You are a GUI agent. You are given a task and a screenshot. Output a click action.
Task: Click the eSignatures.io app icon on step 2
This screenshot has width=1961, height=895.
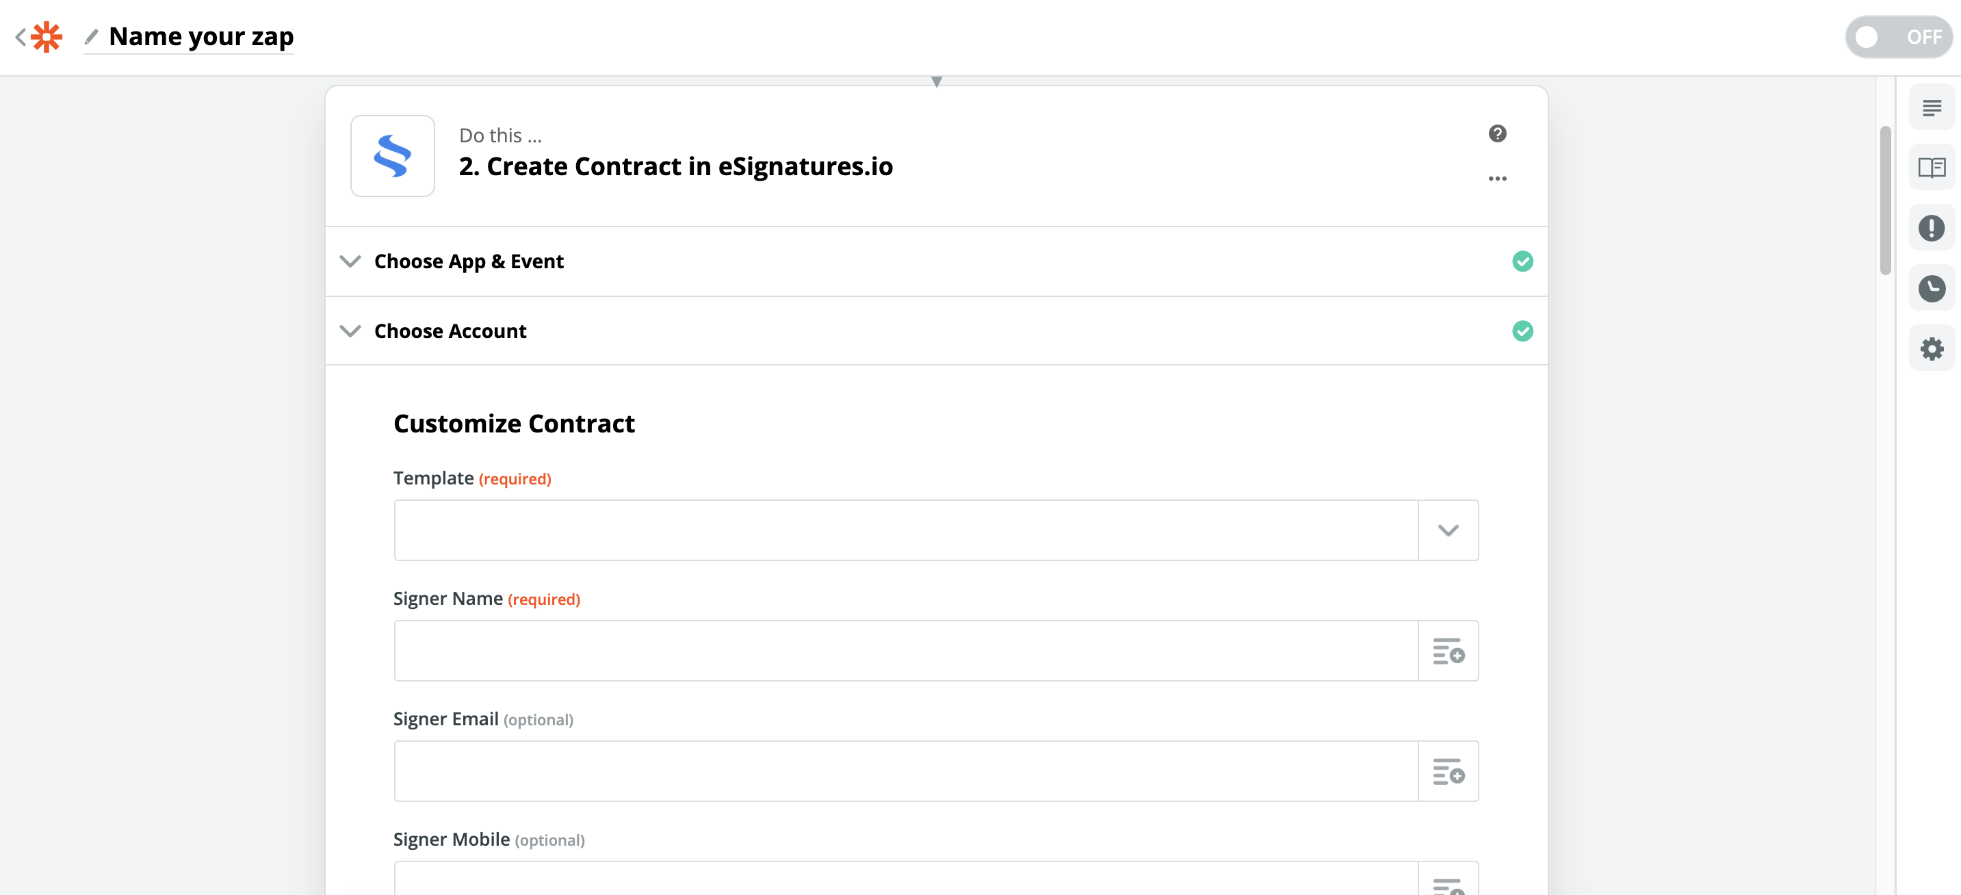click(x=392, y=155)
